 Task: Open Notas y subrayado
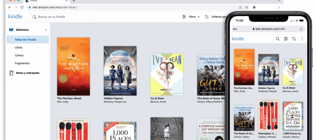(x=28, y=73)
